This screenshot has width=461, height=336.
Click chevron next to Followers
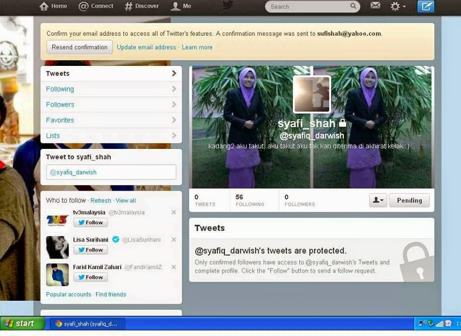pyautogui.click(x=174, y=104)
